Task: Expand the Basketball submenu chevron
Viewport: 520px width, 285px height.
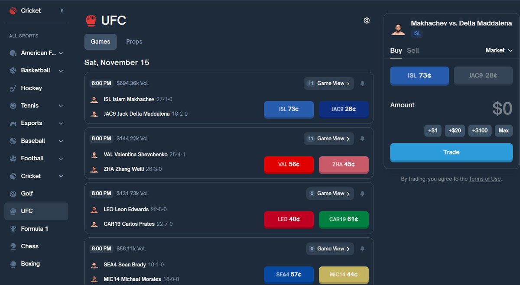Action: click(x=61, y=71)
